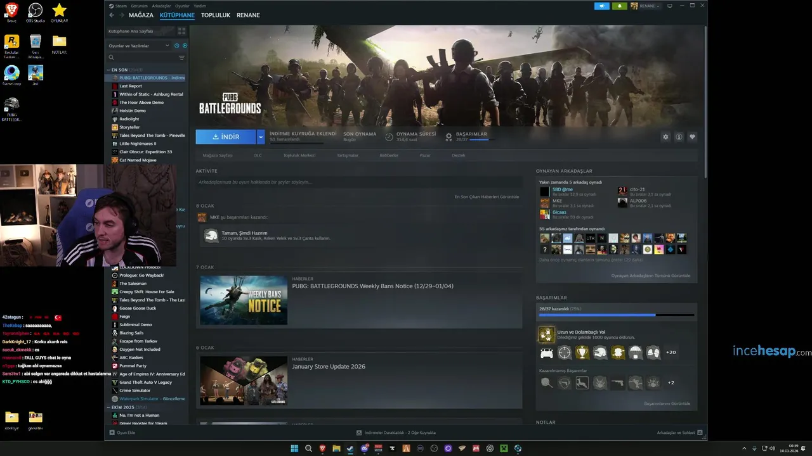
Task: Open January Store Update 2026 thumbnail
Action: pyautogui.click(x=244, y=381)
